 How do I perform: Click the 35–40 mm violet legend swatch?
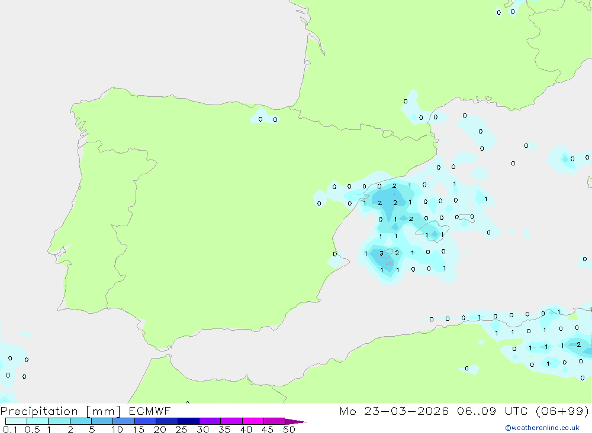[231, 421]
